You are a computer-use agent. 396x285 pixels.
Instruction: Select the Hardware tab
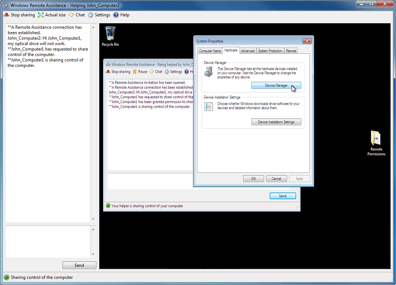(231, 50)
